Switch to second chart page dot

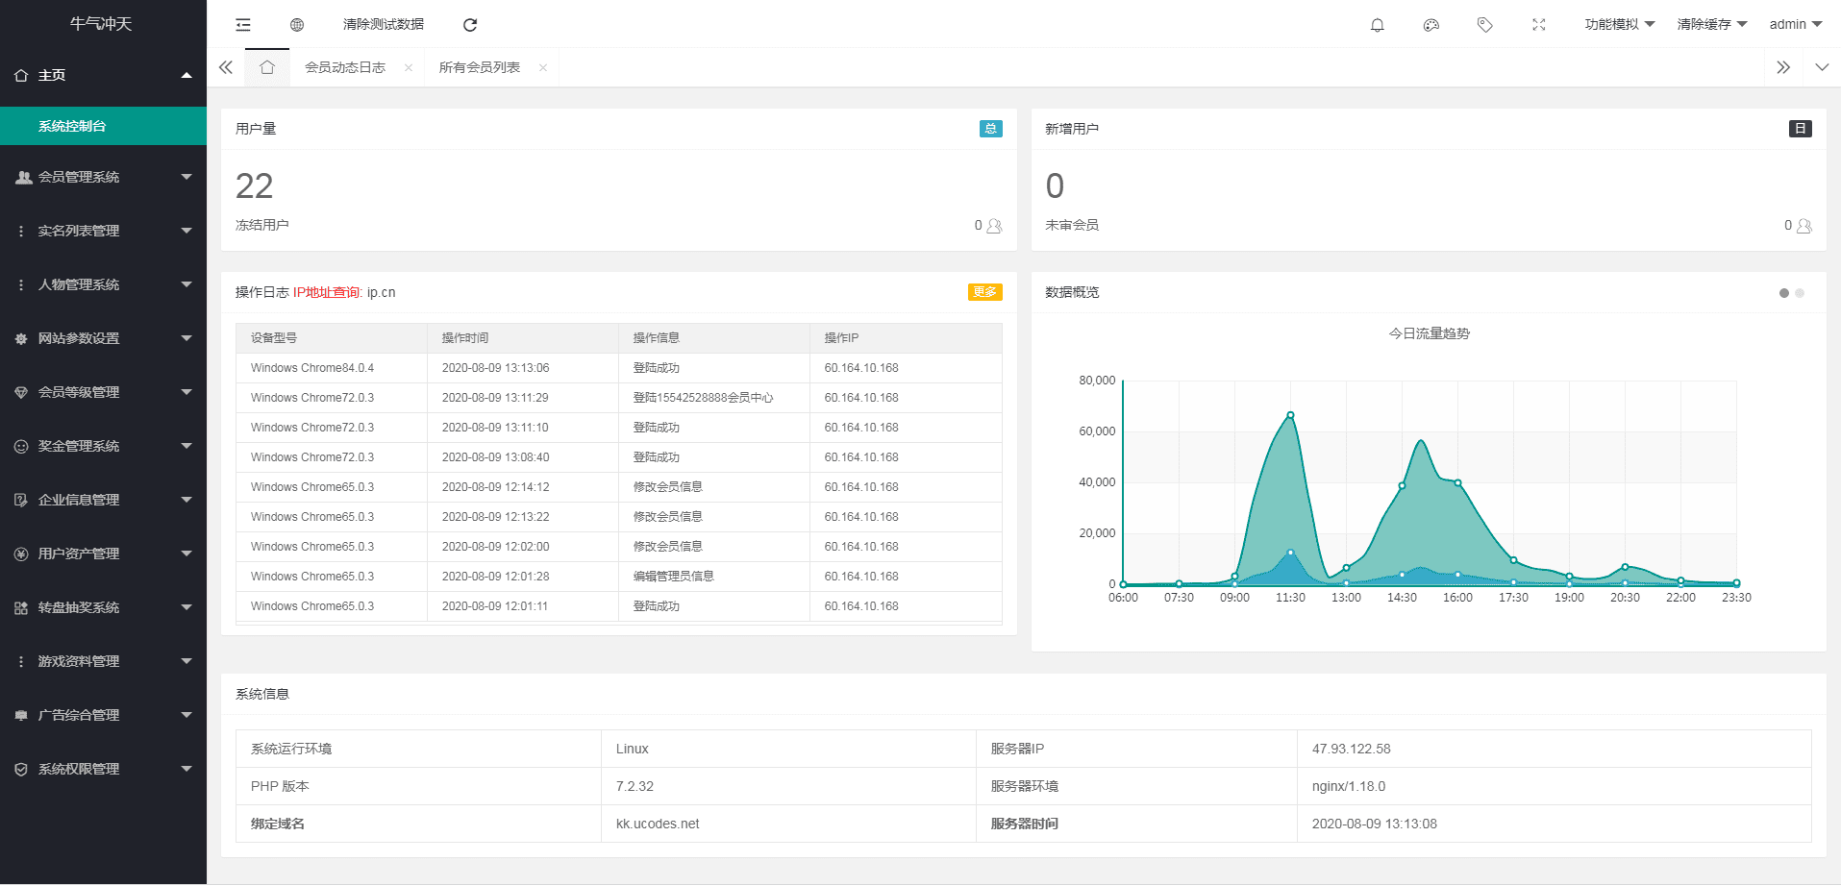[x=1800, y=293]
